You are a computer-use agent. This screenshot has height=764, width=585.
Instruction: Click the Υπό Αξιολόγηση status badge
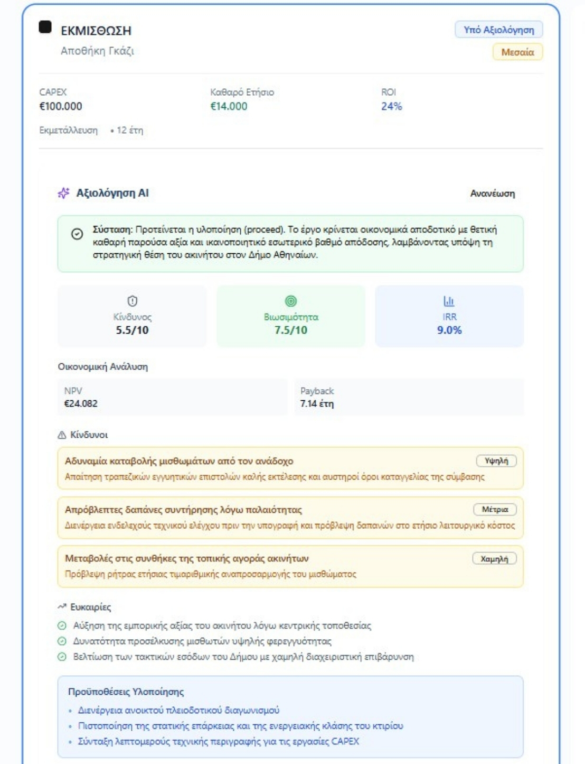click(499, 30)
